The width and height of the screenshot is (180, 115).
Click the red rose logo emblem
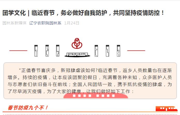[77, 43]
